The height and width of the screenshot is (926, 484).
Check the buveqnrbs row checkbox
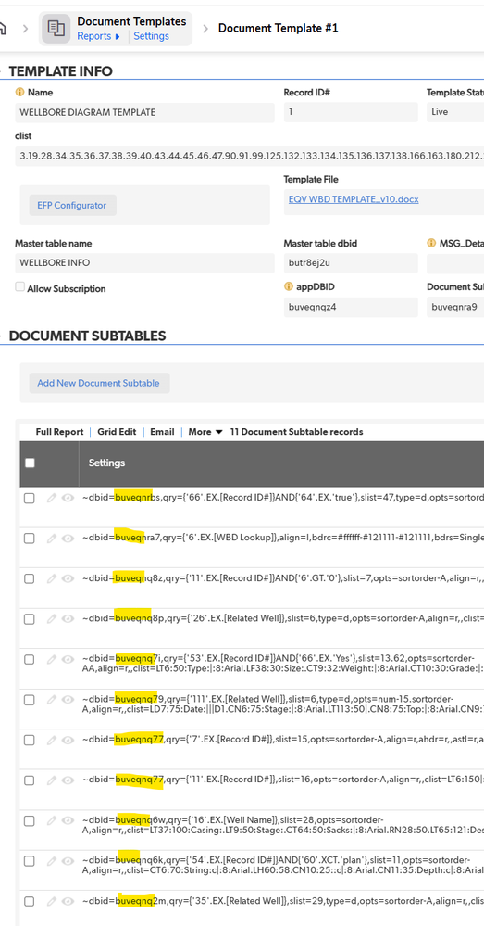coord(29,499)
